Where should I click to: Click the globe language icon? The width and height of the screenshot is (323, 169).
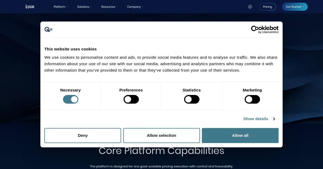click(x=250, y=7)
